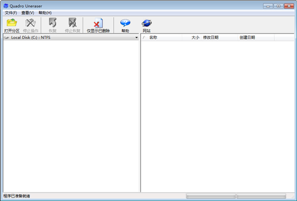Click the 打开分区 (open partition) icon
Image resolution: width=297 pixels, height=201 pixels.
(x=12, y=23)
